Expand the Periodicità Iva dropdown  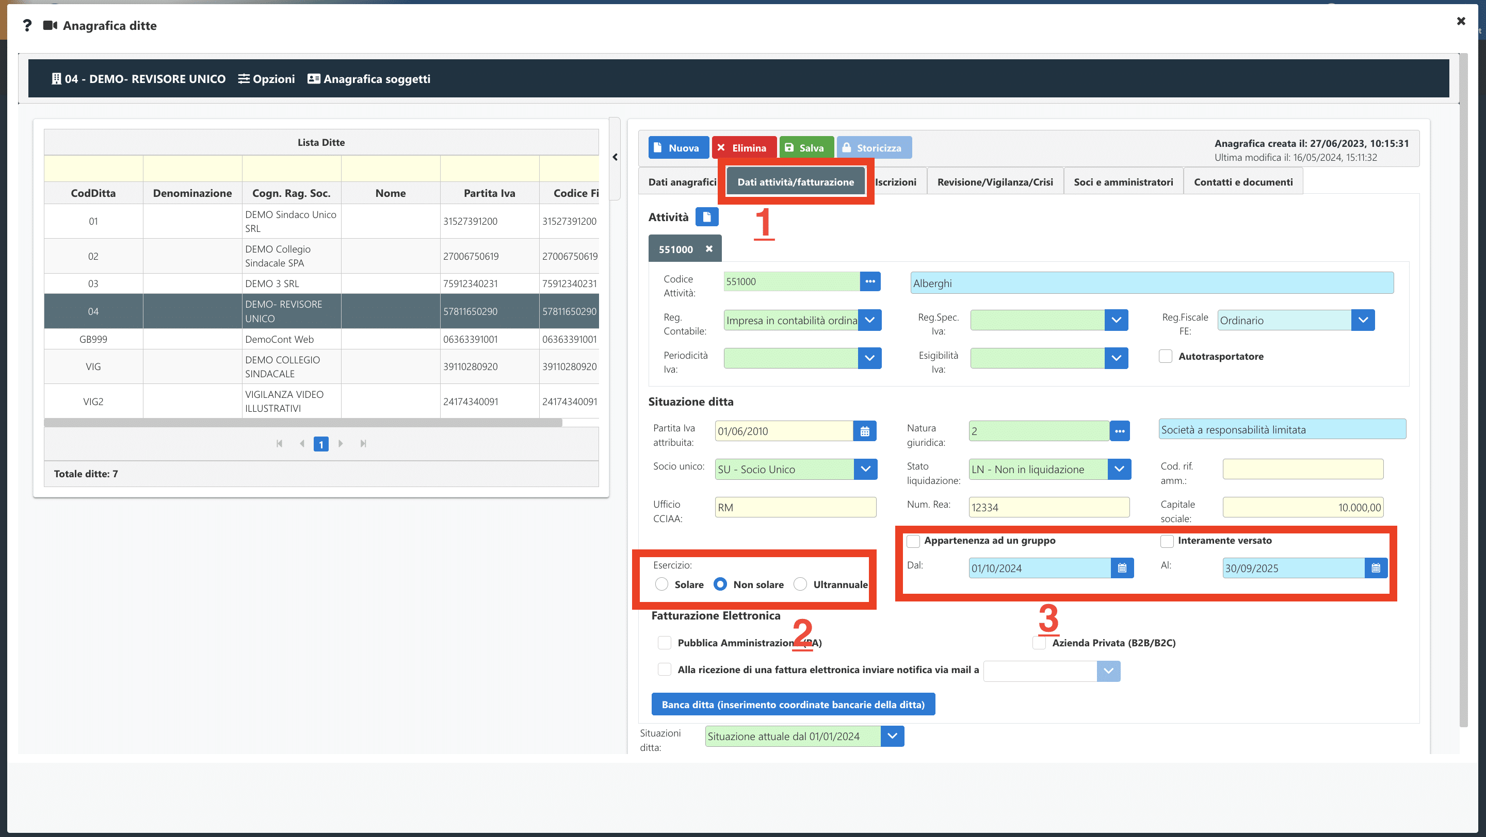(869, 358)
